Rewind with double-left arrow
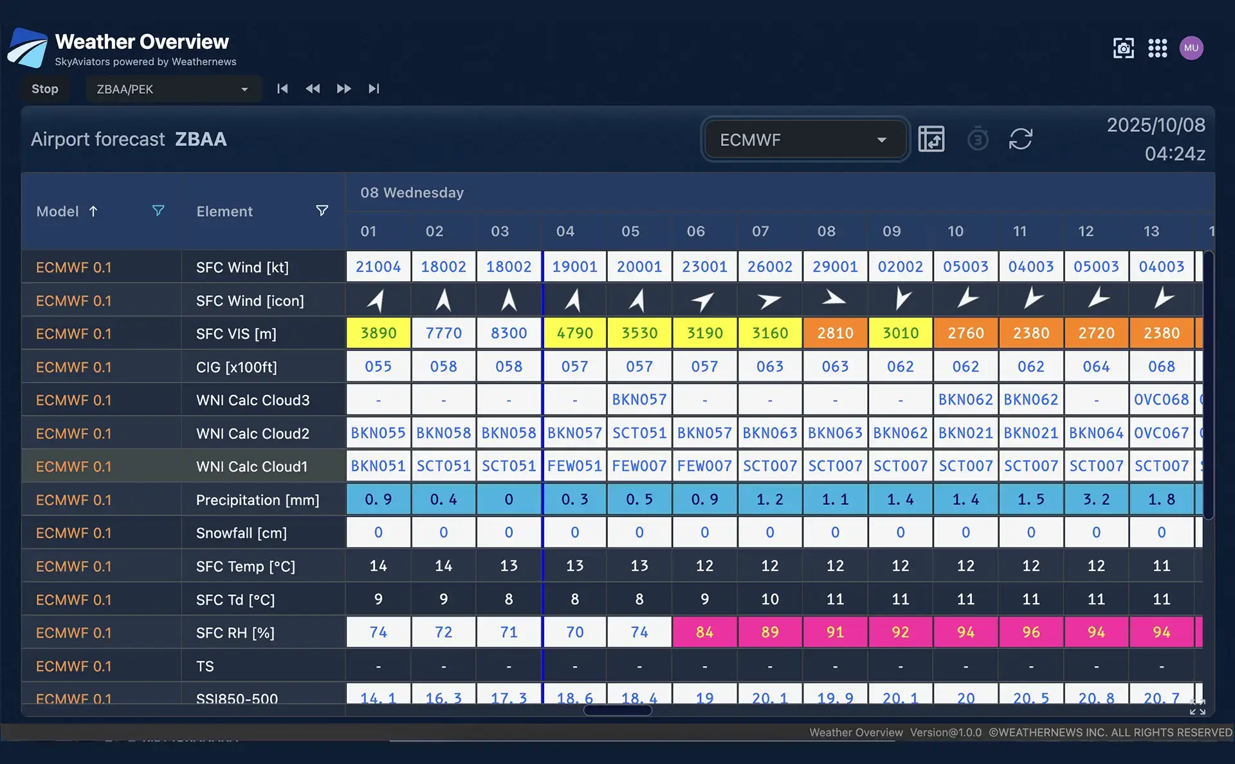The width and height of the screenshot is (1235, 764). (313, 89)
